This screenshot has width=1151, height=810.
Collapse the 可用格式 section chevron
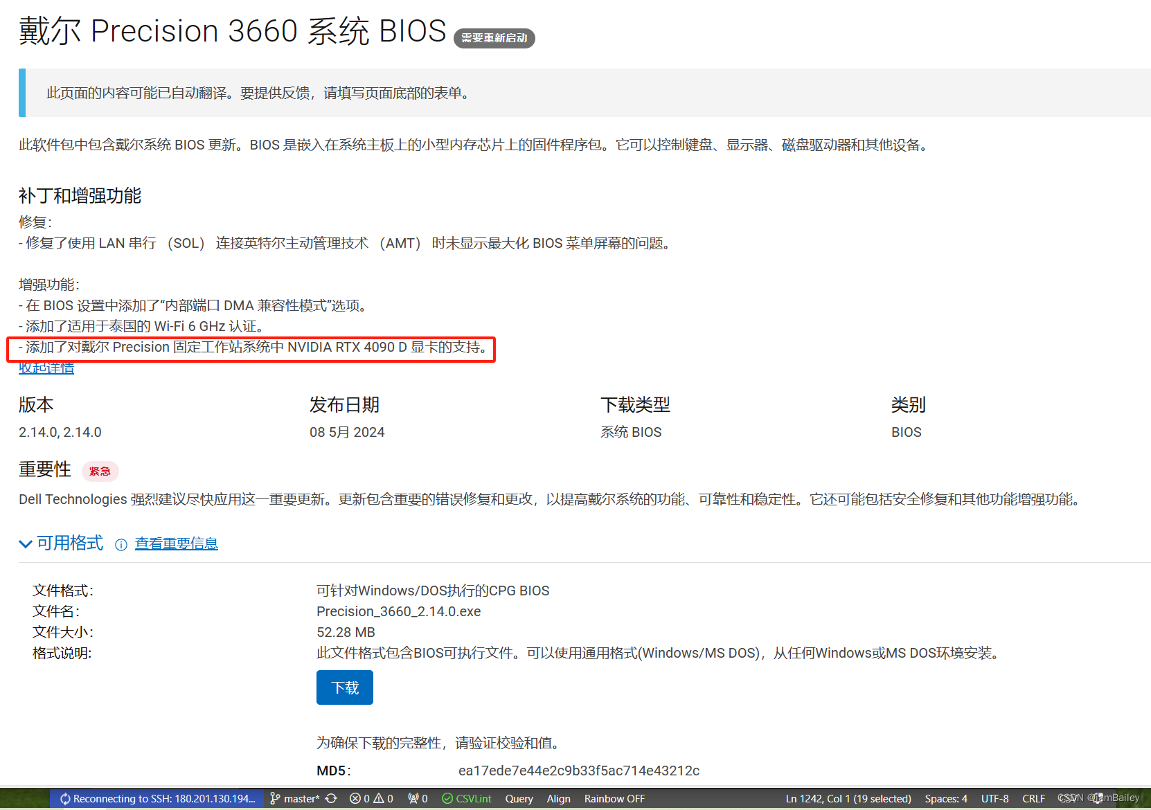pyautogui.click(x=26, y=544)
